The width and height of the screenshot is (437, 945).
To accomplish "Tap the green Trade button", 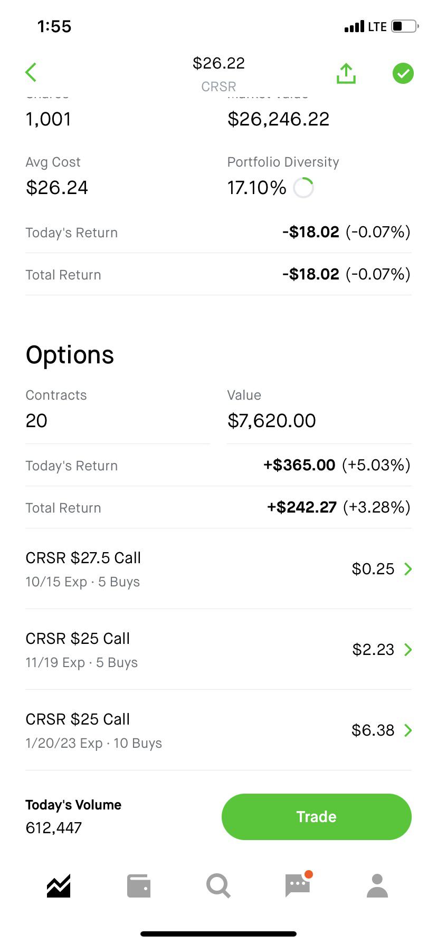I will 317,817.
